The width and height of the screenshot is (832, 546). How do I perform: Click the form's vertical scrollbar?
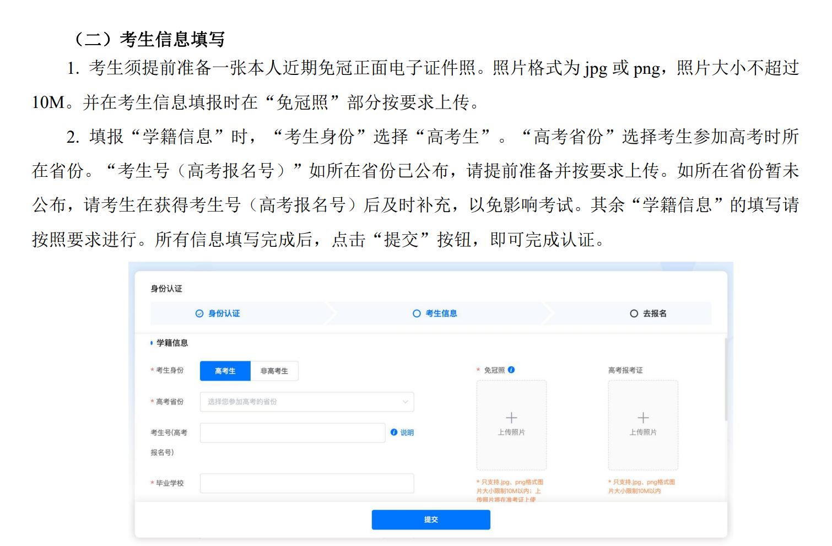(x=726, y=380)
